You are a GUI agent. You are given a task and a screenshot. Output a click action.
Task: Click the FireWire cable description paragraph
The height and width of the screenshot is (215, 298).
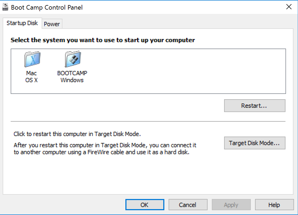coord(105,149)
